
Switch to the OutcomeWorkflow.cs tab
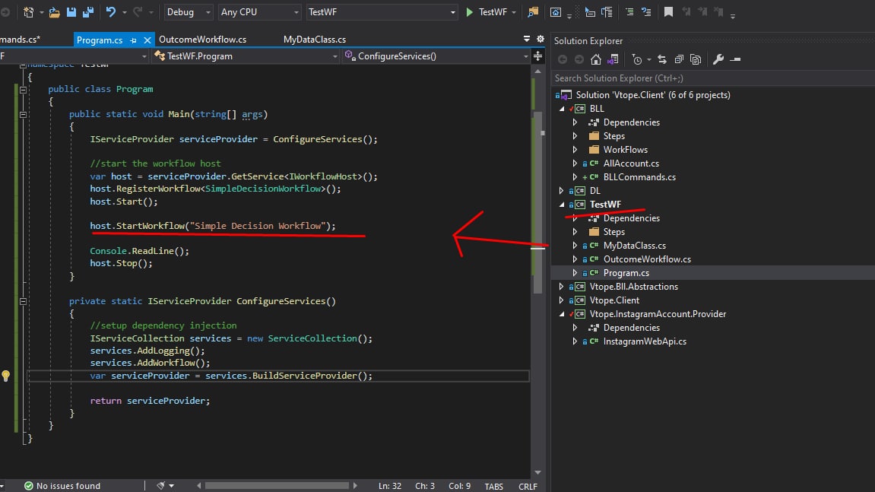pos(202,40)
